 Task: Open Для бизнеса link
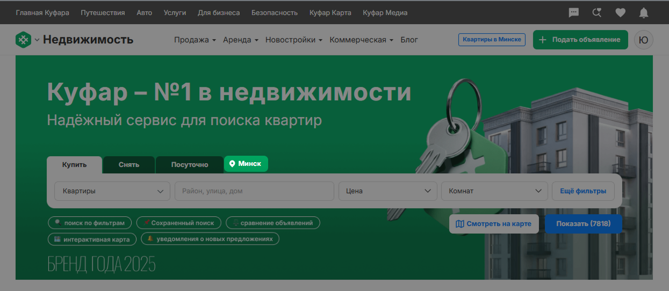219,12
